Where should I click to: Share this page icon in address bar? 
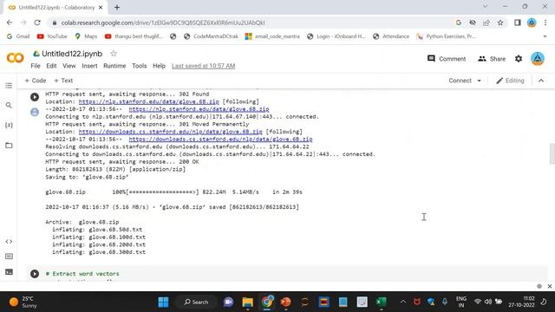pyautogui.click(x=486, y=23)
